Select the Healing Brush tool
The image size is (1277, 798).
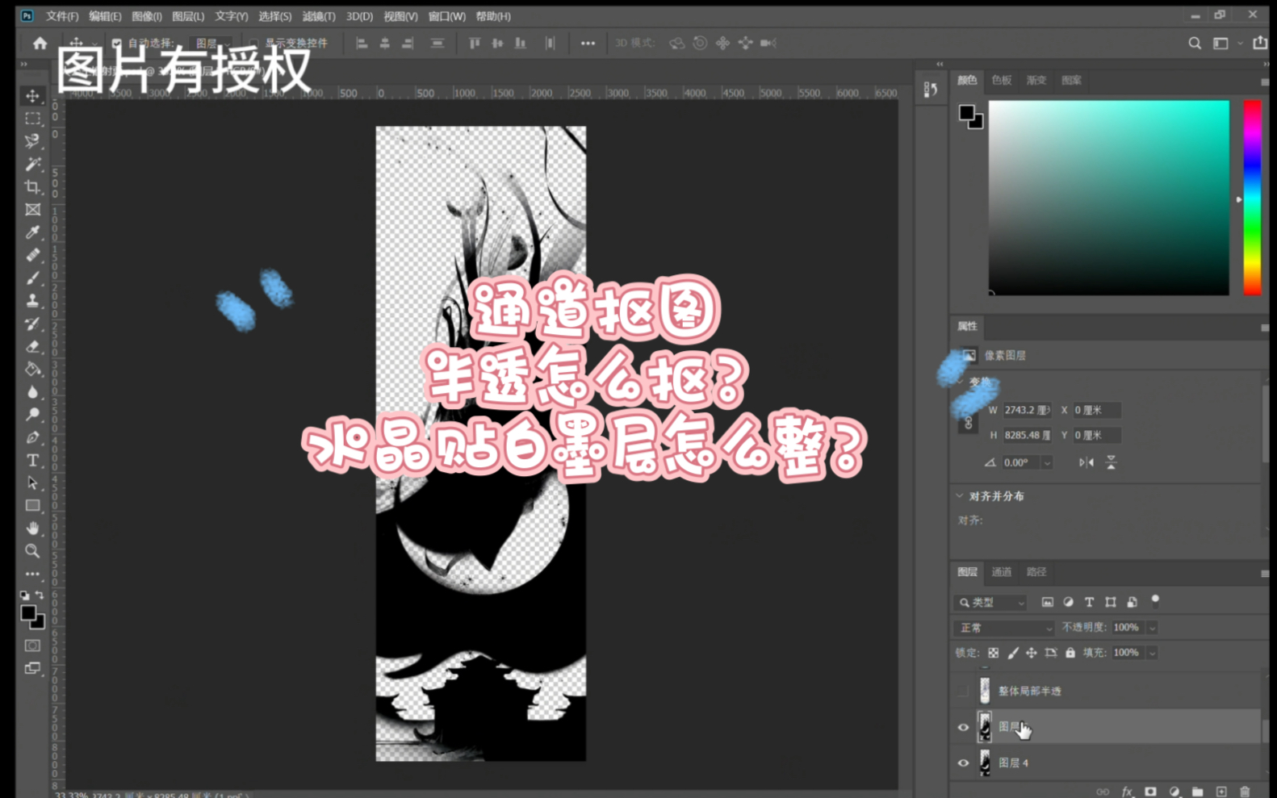[32, 255]
